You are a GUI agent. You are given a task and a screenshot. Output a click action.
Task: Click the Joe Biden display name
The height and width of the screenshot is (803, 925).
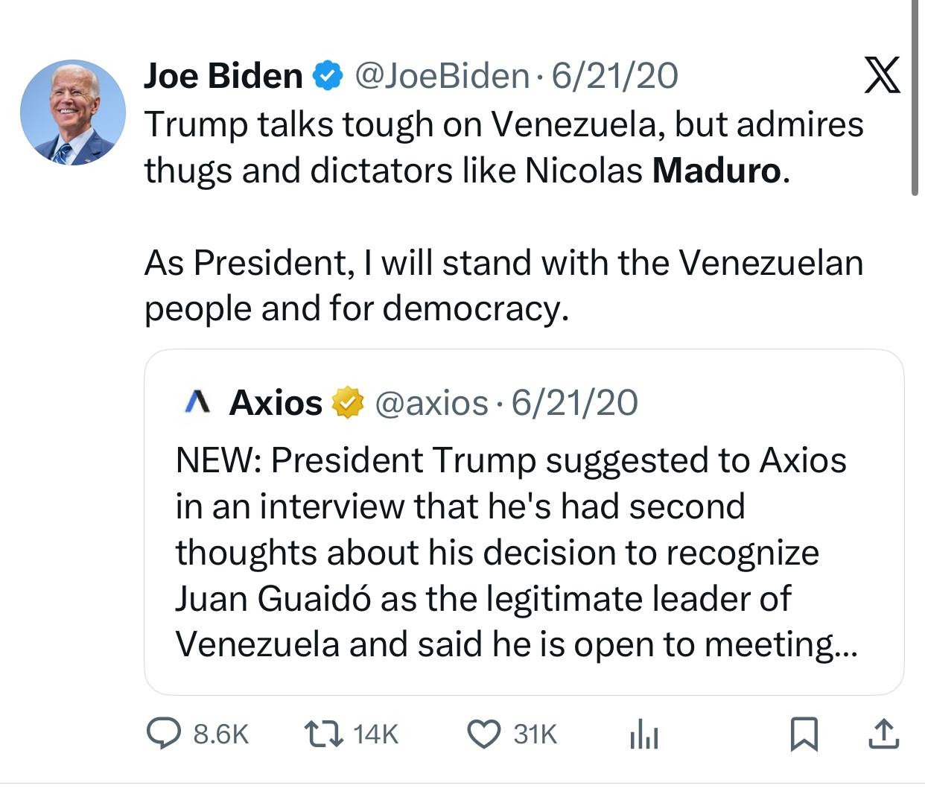[223, 76]
